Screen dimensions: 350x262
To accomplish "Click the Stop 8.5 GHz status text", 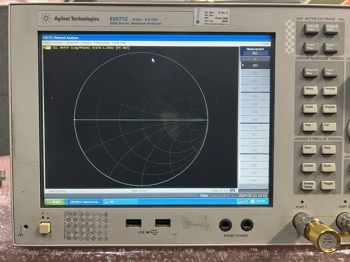I will click(x=220, y=191).
